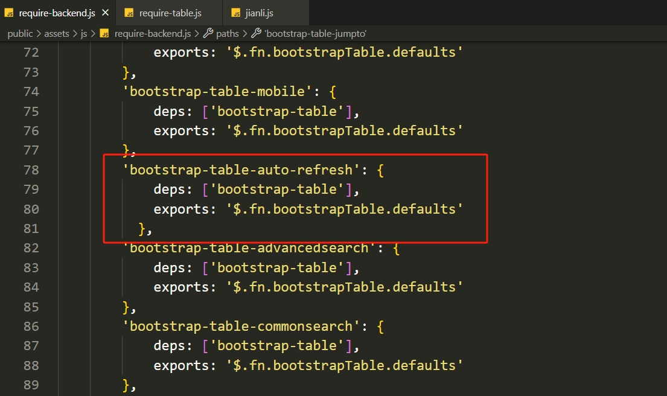
Task: Open require-backend.js breadcrumb segment
Action: pyautogui.click(x=153, y=34)
